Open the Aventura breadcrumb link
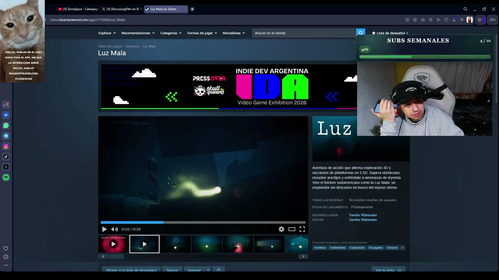This screenshot has height=280, width=499. tap(133, 46)
